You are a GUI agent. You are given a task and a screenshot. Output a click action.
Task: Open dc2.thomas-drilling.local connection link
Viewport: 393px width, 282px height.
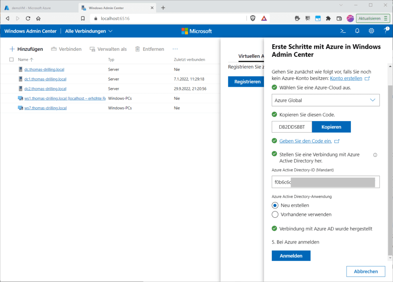tap(45, 89)
